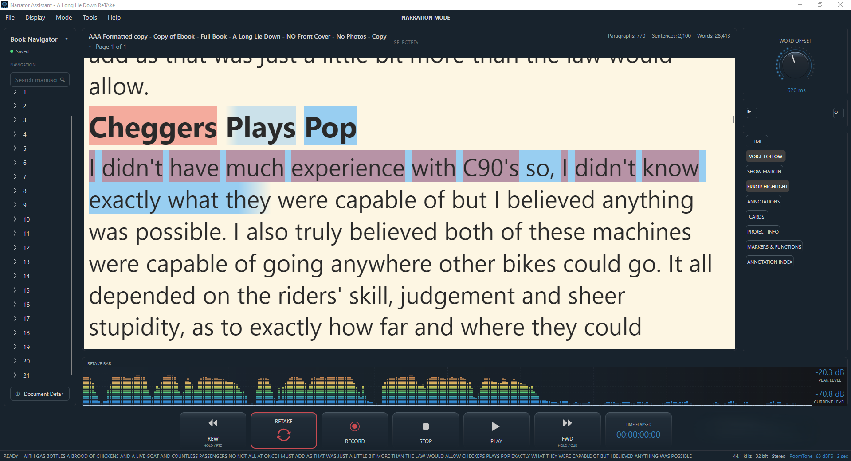Toggle the Time panel option
Viewport: 851px width, 461px height.
[757, 141]
